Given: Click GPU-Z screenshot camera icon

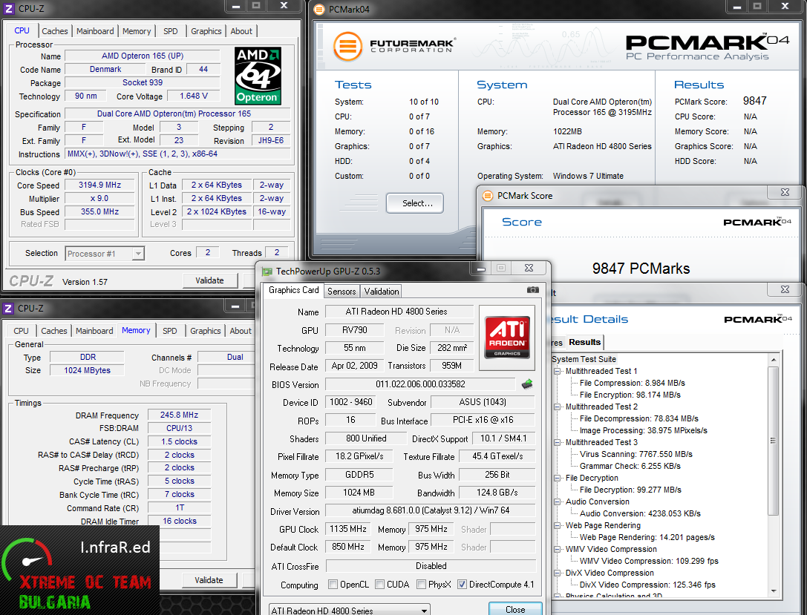Looking at the screenshot, I should pyautogui.click(x=533, y=290).
